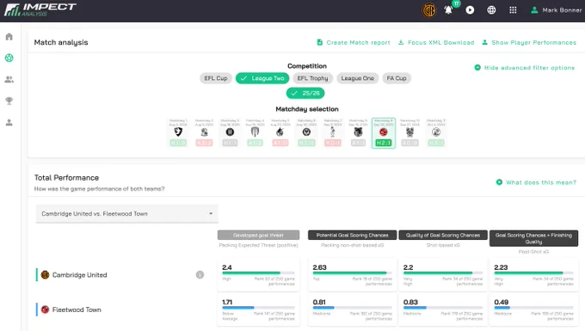
Task: Open Mark Bonner user account menu
Action: point(556,10)
